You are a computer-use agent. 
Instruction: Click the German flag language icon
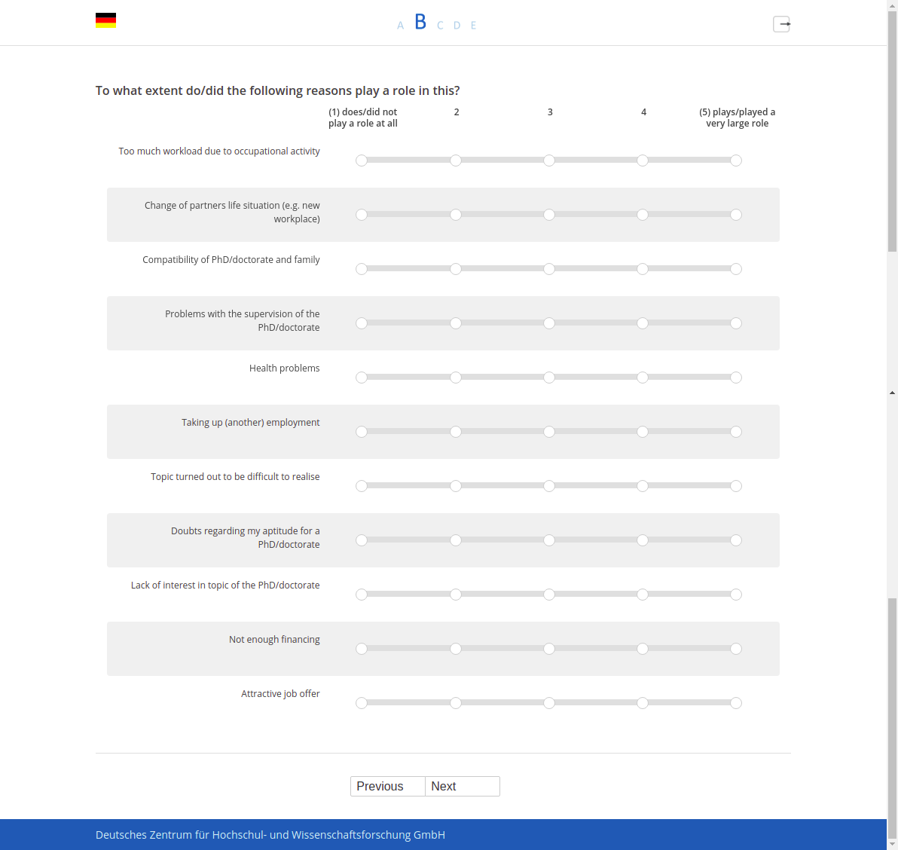tap(105, 20)
